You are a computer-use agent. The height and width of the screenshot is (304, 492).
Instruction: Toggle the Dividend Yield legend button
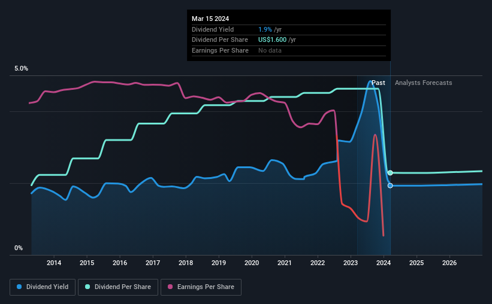point(43,287)
